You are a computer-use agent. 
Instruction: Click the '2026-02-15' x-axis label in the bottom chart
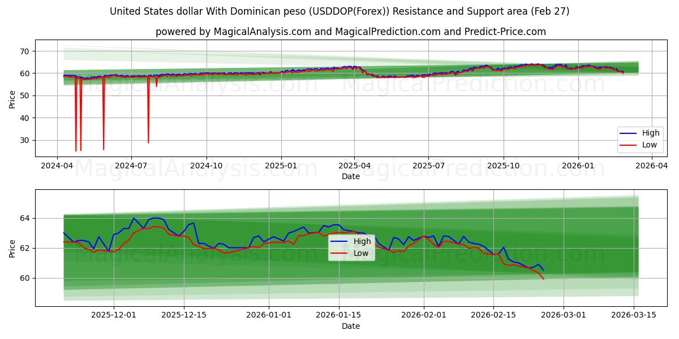point(493,315)
